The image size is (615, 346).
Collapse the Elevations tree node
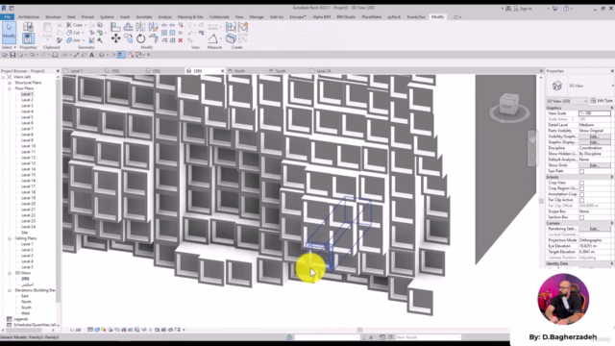click(10, 290)
